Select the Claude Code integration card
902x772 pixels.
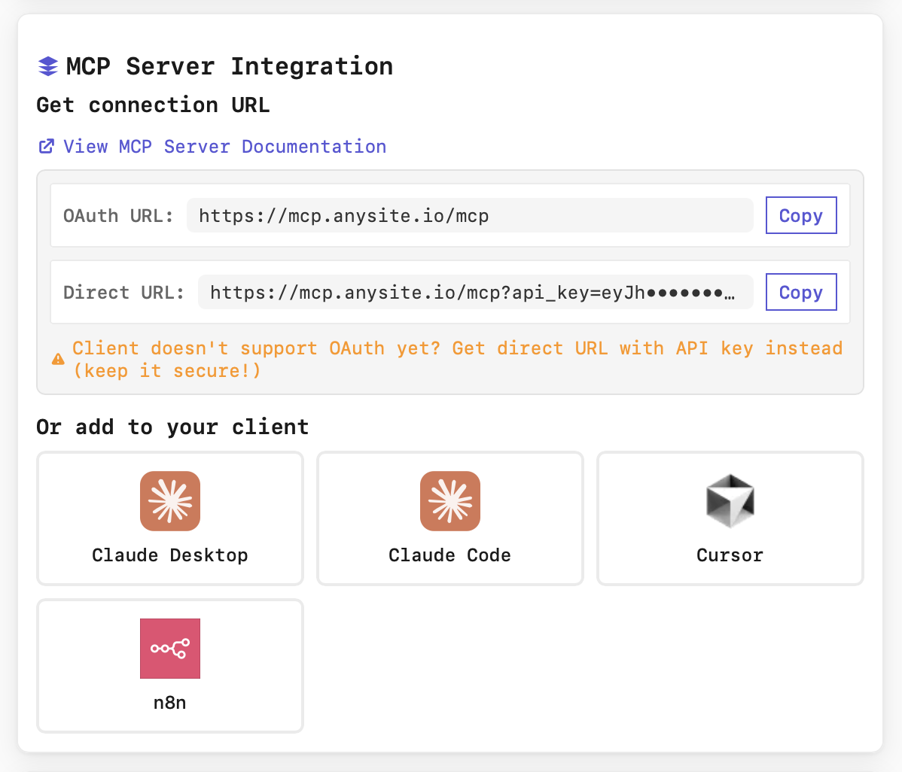click(449, 518)
